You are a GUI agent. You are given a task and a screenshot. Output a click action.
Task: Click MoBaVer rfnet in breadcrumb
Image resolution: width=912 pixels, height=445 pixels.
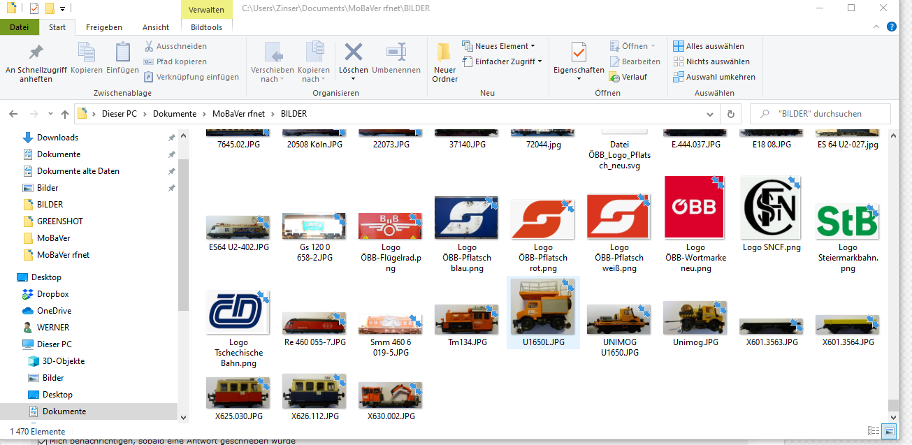pos(238,114)
